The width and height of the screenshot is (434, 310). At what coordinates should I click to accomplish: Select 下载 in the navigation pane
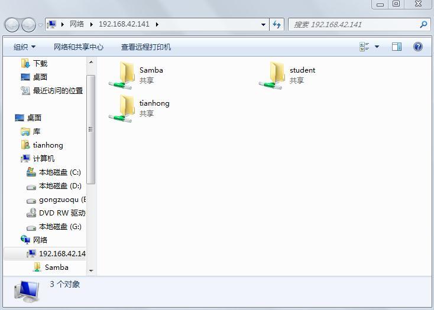pyautogui.click(x=35, y=64)
